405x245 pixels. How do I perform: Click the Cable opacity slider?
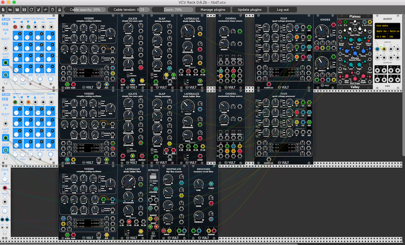coord(85,10)
